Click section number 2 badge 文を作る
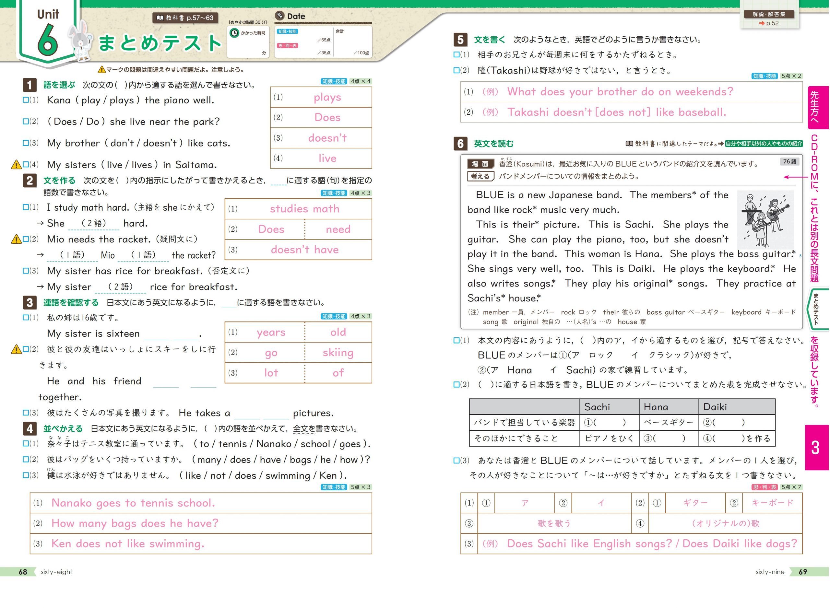Screen dimensions: 830x608 [30, 180]
